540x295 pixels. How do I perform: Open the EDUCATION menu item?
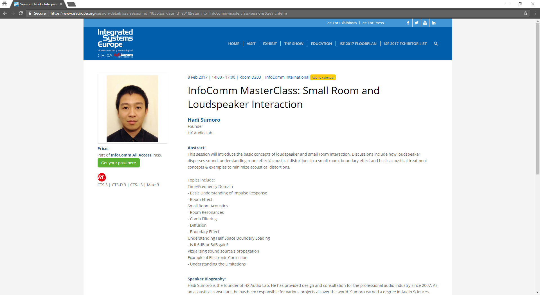click(x=321, y=44)
